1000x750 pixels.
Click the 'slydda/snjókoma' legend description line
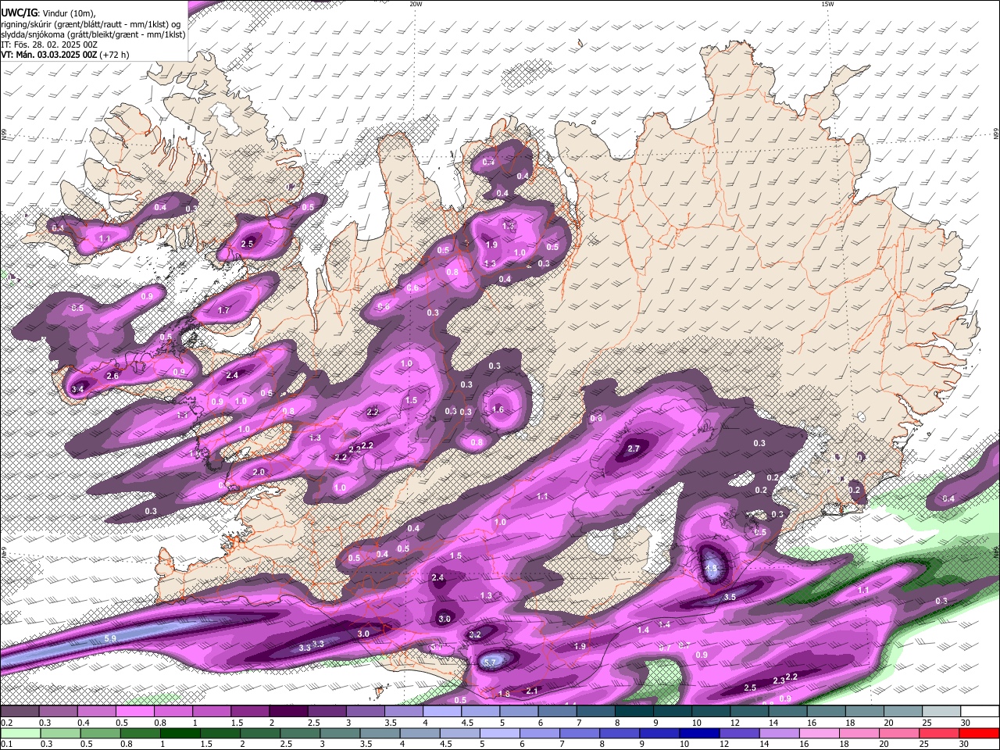93,34
